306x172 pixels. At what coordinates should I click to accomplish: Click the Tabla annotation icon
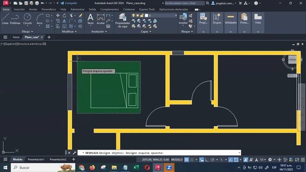tap(109, 26)
